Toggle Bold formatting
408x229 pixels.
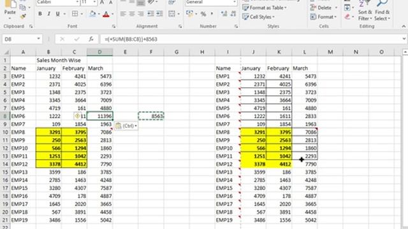tap(40, 14)
